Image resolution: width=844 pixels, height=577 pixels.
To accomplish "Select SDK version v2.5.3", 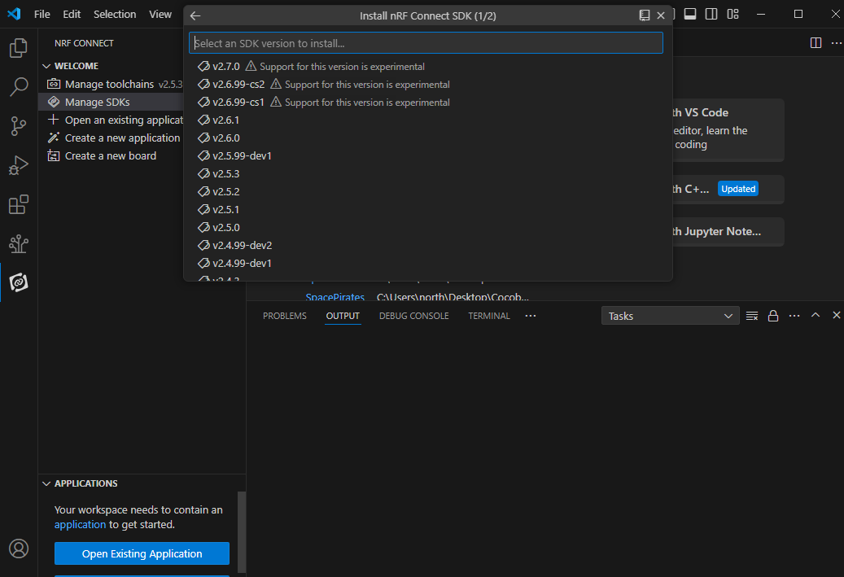I will pos(428,174).
